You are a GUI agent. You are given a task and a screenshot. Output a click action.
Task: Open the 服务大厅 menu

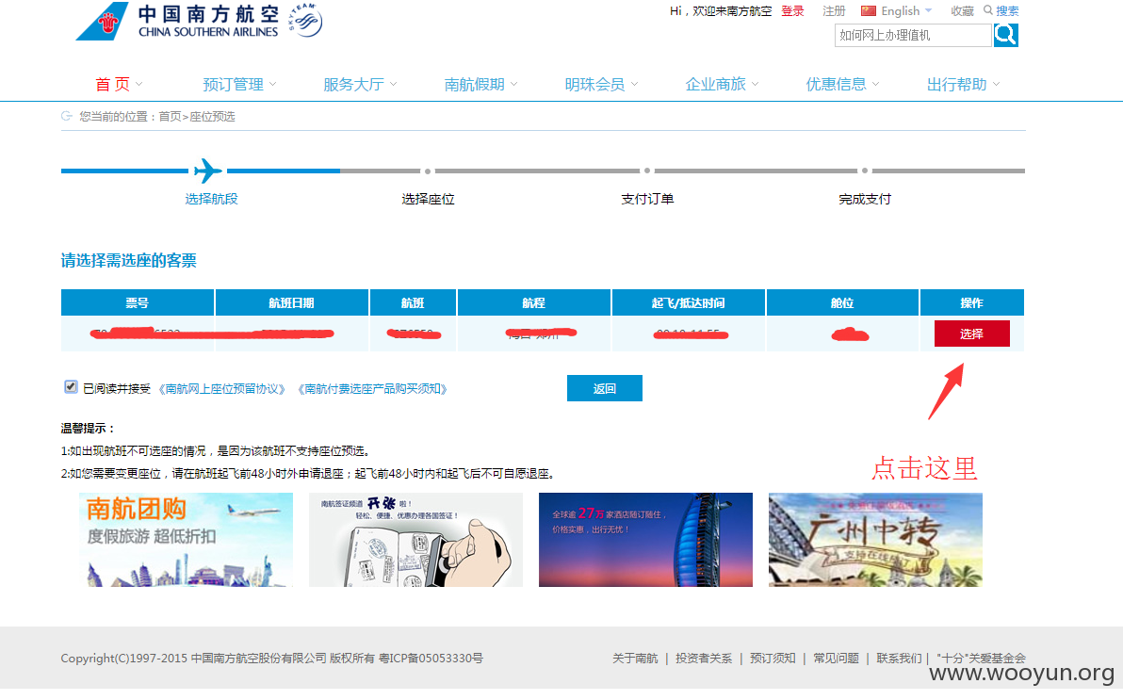coord(354,85)
